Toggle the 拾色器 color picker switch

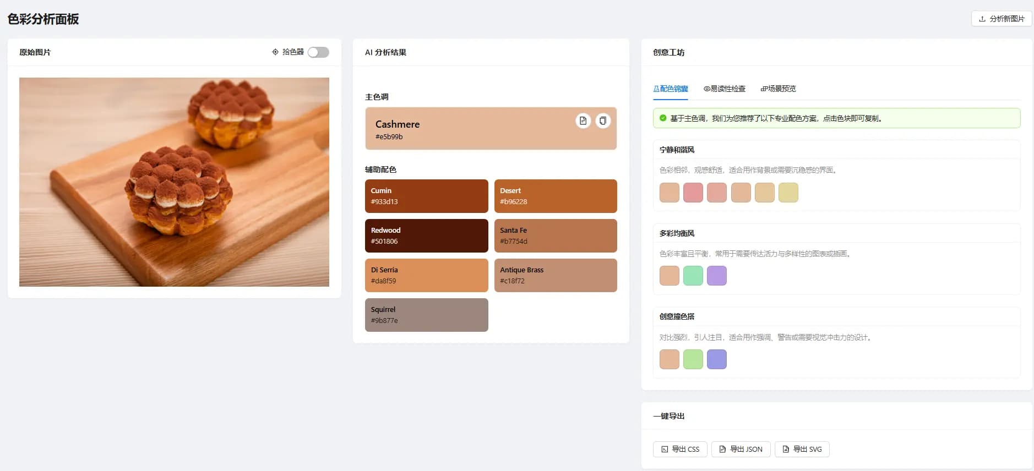click(318, 52)
